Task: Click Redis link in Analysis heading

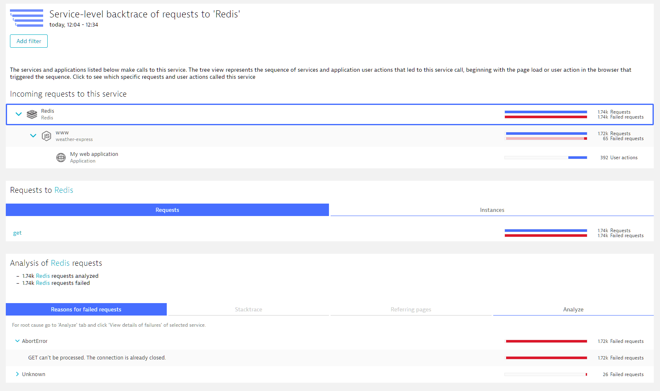Action: [60, 263]
